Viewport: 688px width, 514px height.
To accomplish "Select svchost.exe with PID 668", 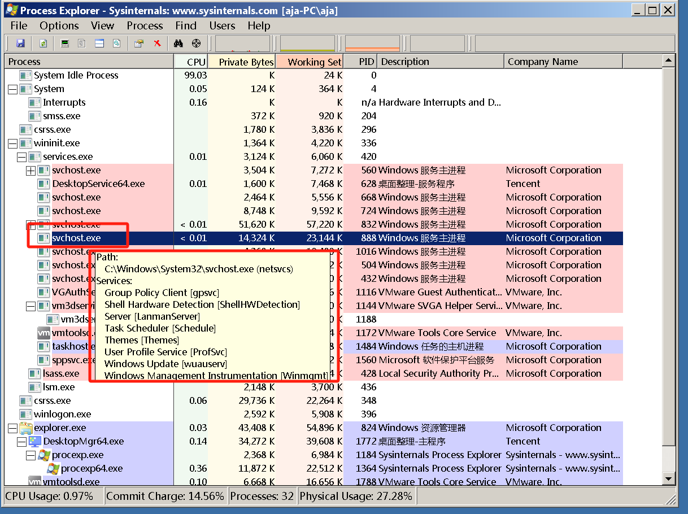I will pyautogui.click(x=313, y=197).
